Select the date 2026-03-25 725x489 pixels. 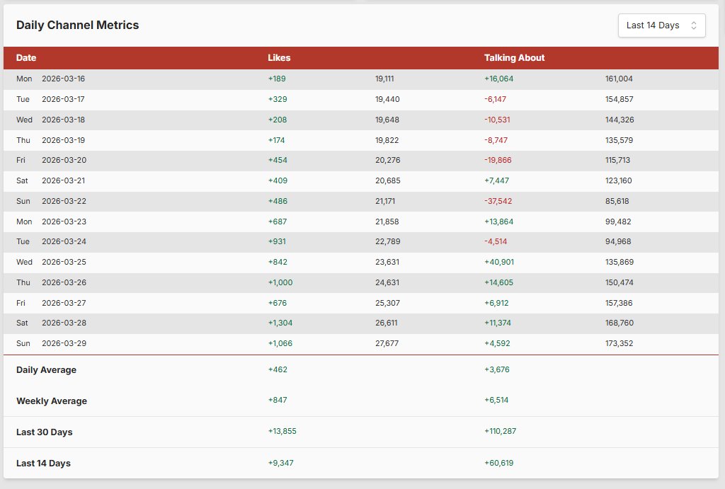64,262
